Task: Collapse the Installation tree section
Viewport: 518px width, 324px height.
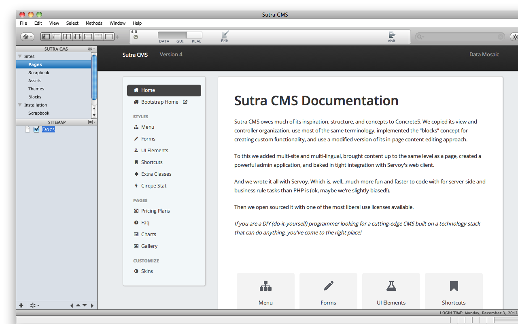Action: click(x=20, y=105)
